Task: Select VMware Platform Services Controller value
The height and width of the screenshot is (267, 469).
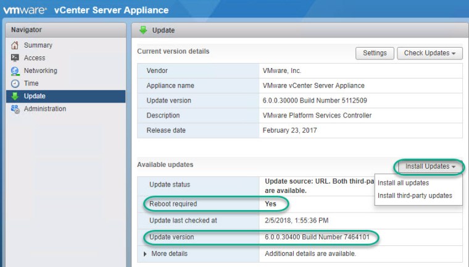Action: coord(317,116)
